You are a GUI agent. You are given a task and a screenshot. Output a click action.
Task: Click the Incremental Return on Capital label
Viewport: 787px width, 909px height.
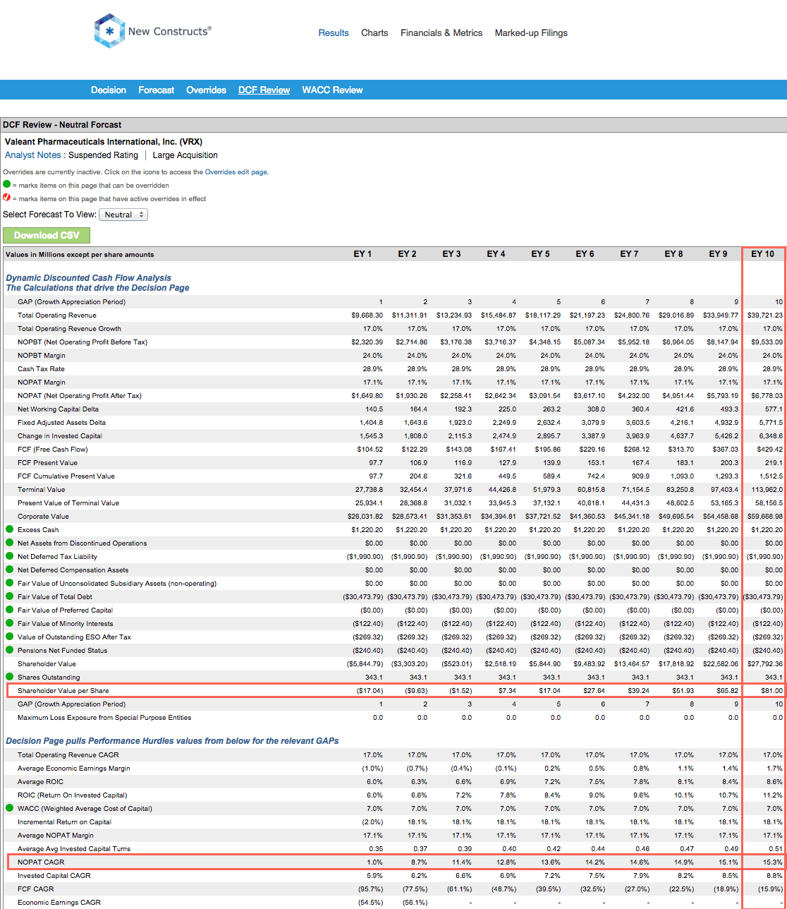[65, 821]
